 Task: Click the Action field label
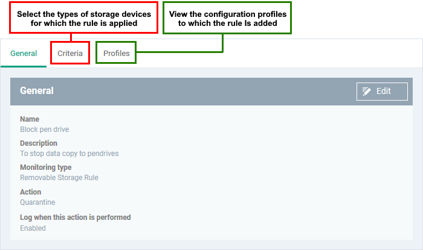30,192
